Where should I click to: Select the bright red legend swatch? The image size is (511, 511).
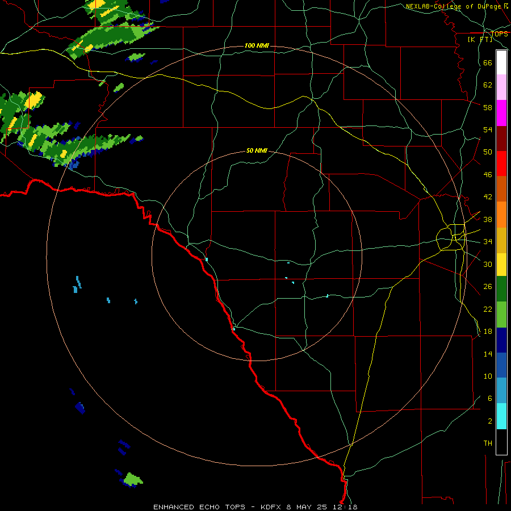coord(501,164)
